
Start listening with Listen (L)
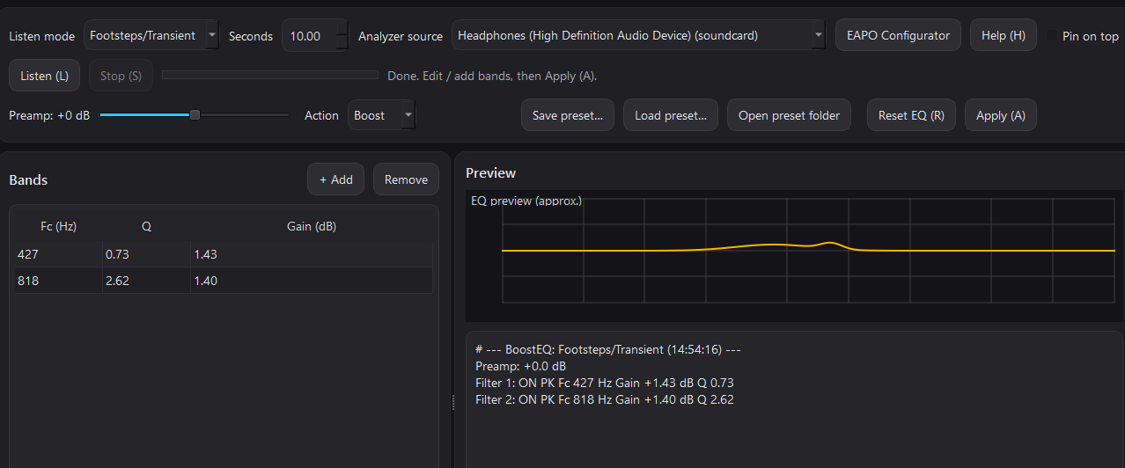click(44, 76)
